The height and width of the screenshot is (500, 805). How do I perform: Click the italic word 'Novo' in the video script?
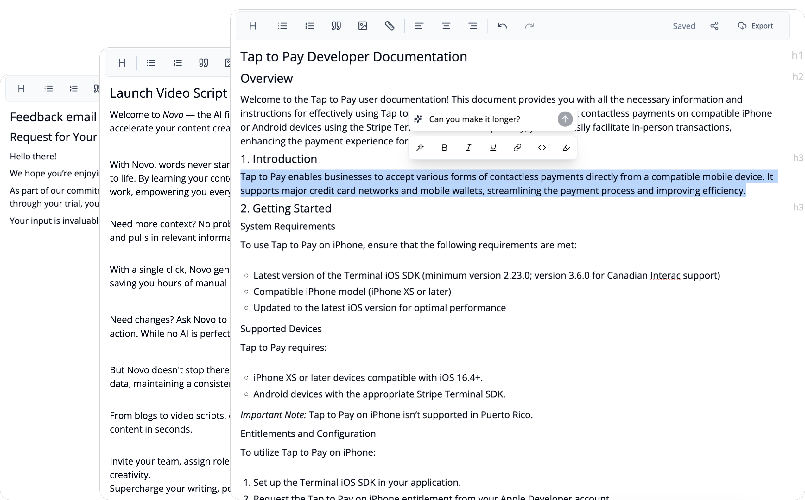[173, 114]
